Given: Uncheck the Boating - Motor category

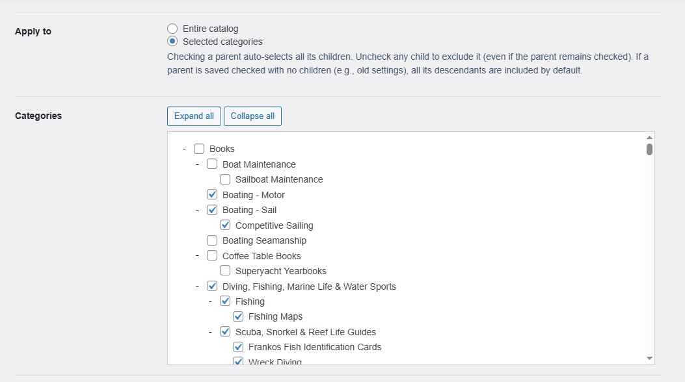Looking at the screenshot, I should (211, 194).
